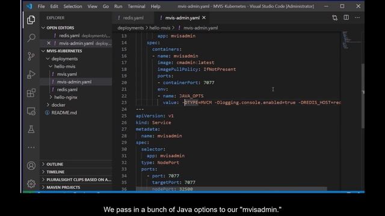Open the Source Control view
The width and height of the screenshot is (385, 216).
pyautogui.click(x=31, y=56)
